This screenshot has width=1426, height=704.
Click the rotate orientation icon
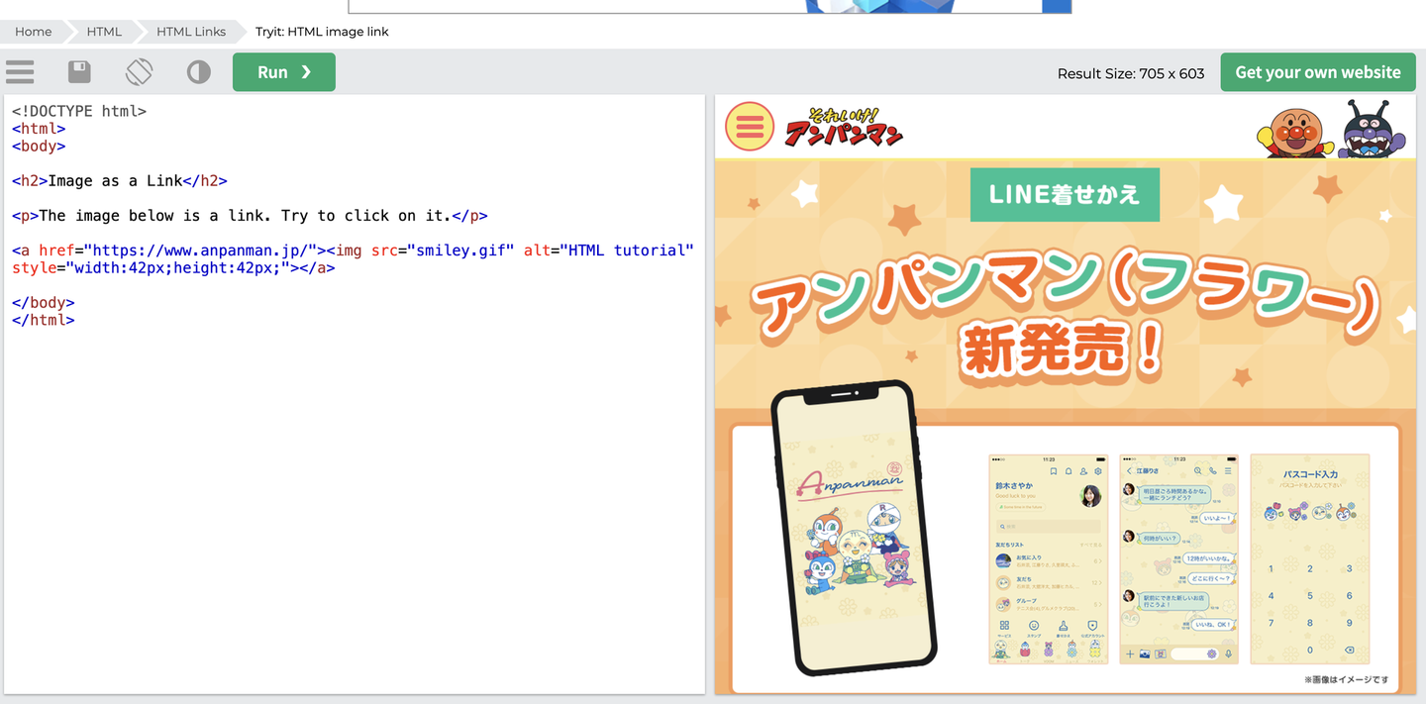pyautogui.click(x=139, y=72)
